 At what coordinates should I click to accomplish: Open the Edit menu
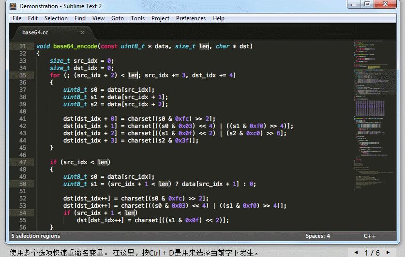tap(33, 18)
